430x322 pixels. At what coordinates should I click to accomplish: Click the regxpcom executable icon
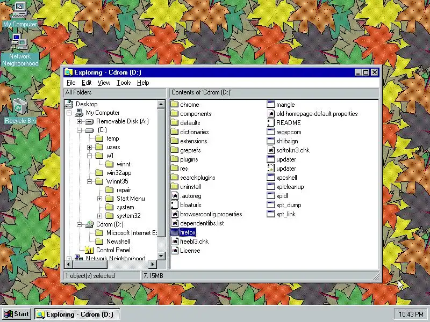click(x=271, y=132)
